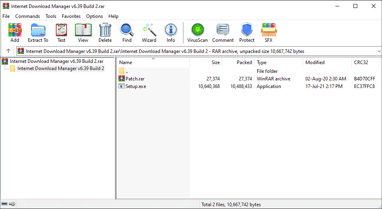Image resolution: width=382 pixels, height=209 pixels.
Task: Open the File menu
Action: point(6,16)
